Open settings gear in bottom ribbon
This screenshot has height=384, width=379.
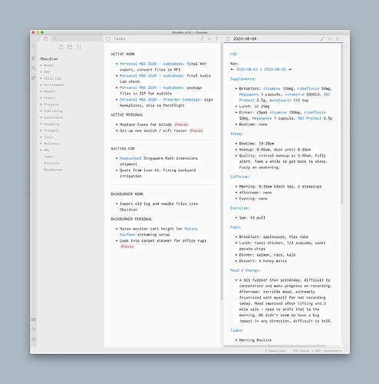click(x=33, y=339)
